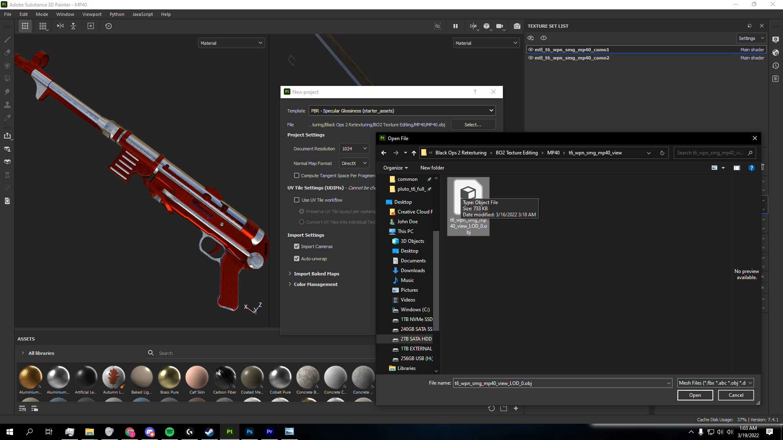This screenshot has height=440, width=783.
Task: Click Open in the Open File dialog
Action: [695, 395]
